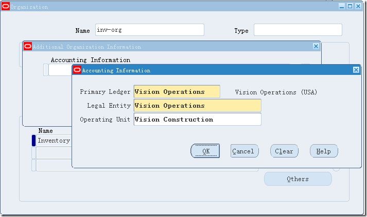Click the Oracle icon in Additional Organization Information title
Viewport: 367px width, 217px height.
(x=28, y=46)
